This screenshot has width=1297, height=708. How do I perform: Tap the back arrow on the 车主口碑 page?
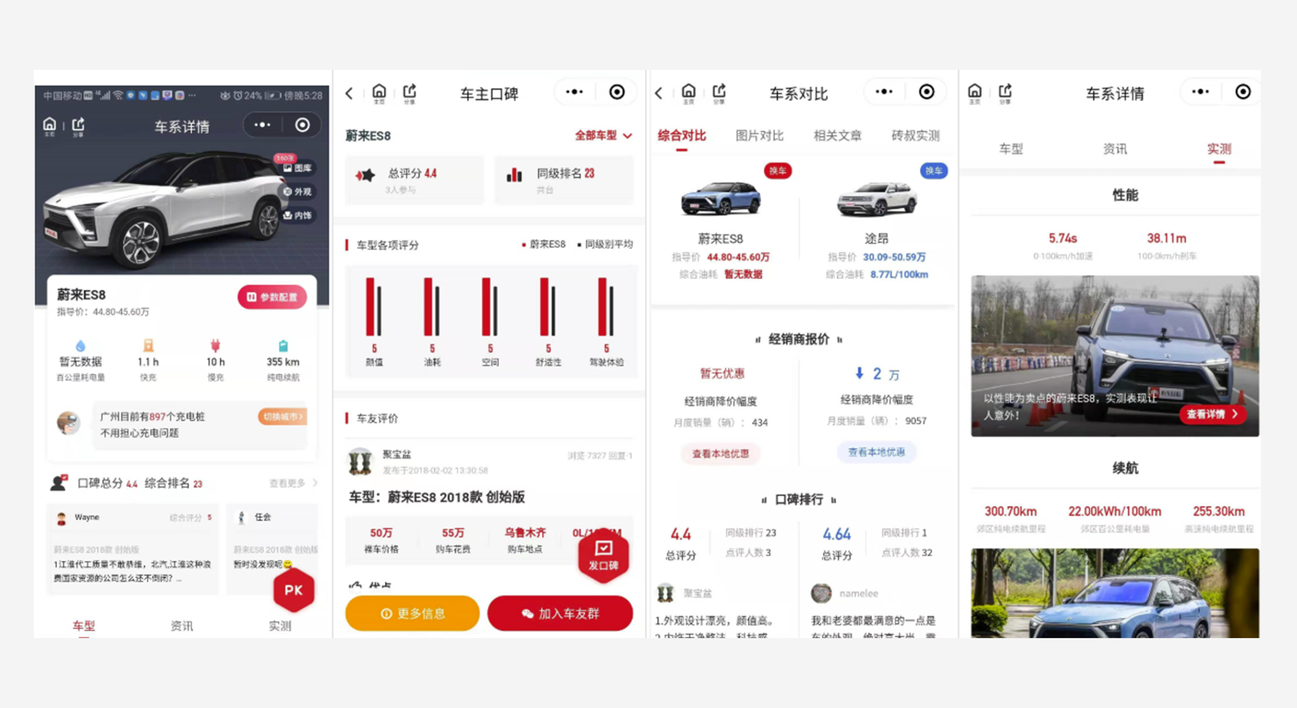click(x=349, y=94)
